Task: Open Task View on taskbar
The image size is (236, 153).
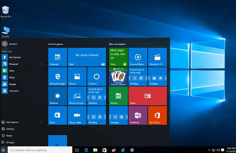Action: pyautogui.click(x=77, y=150)
